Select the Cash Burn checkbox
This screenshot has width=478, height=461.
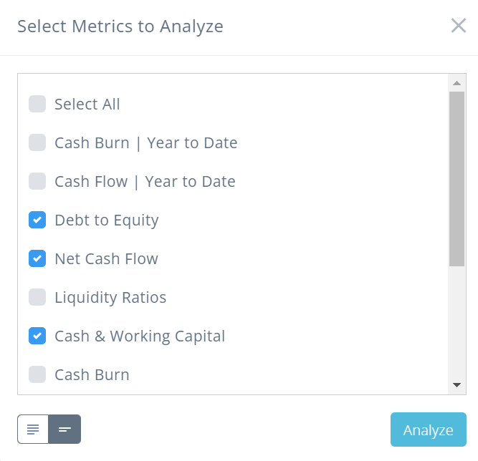(37, 375)
